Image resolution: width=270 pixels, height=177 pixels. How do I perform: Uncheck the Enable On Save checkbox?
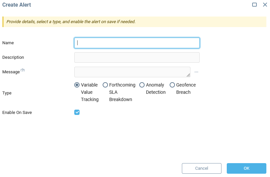point(77,112)
